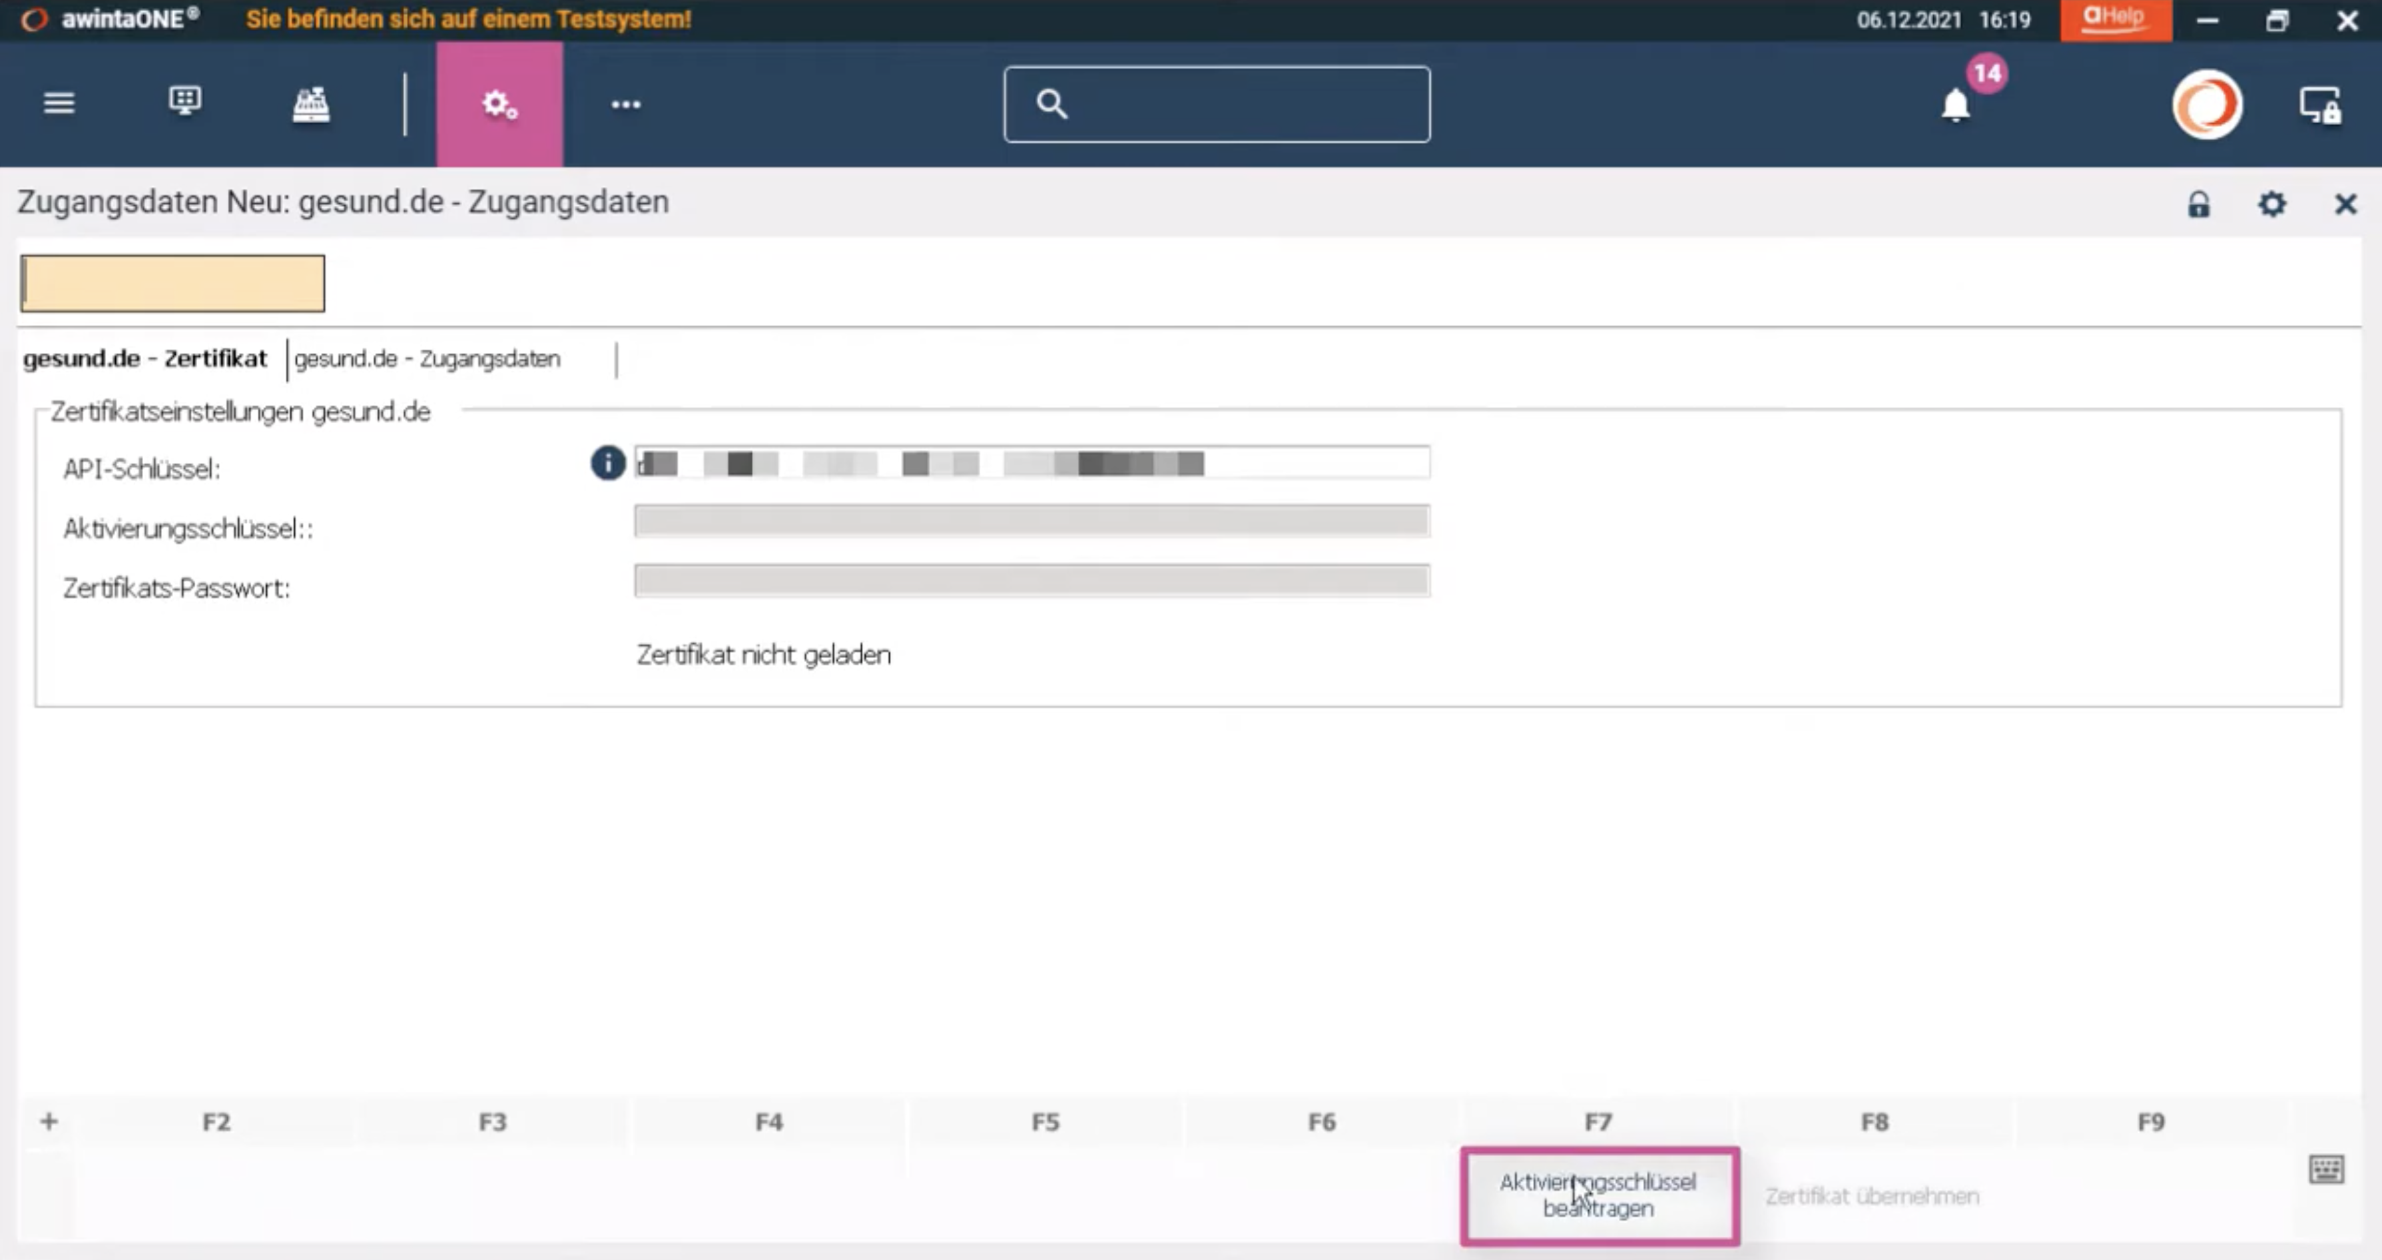Click Zertifikat übernehmen under F8
This screenshot has width=2382, height=1260.
tap(1873, 1196)
